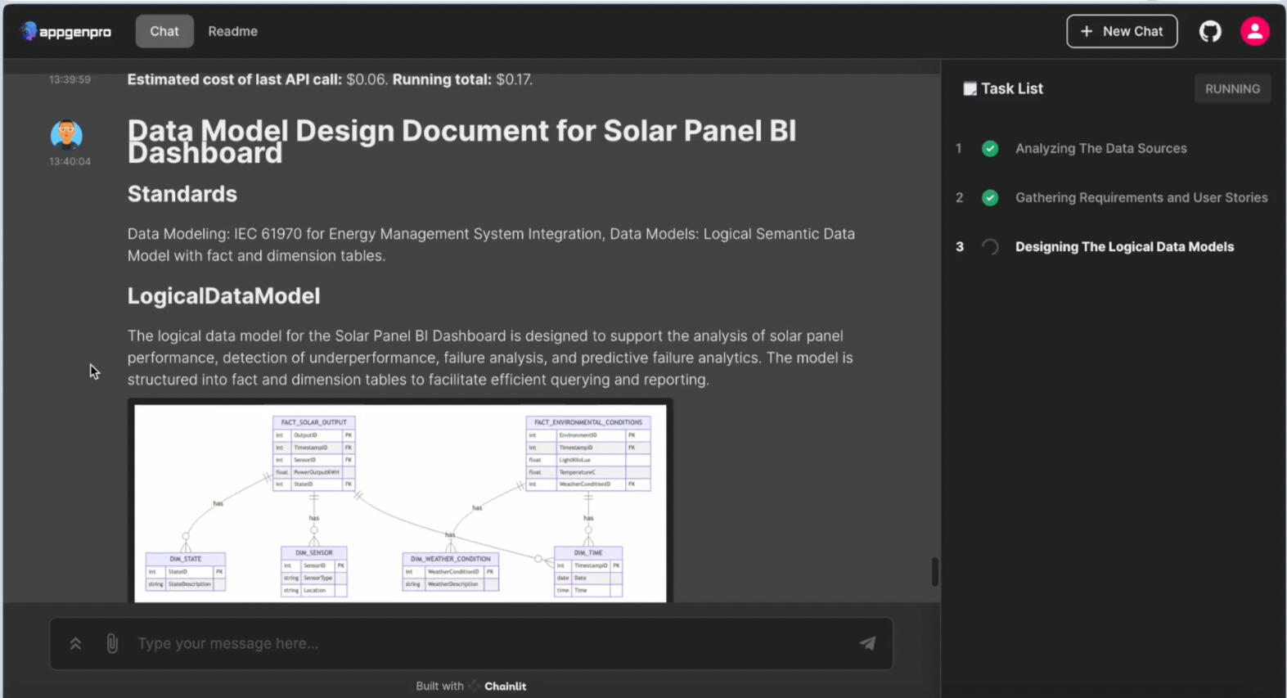Click the assistant avatar beside the message

(x=66, y=134)
